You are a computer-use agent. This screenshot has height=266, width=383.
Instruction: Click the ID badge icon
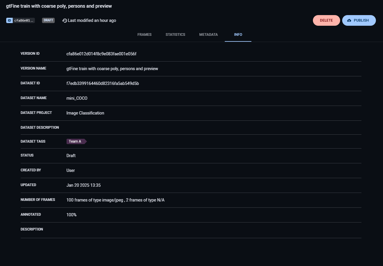(9, 20)
